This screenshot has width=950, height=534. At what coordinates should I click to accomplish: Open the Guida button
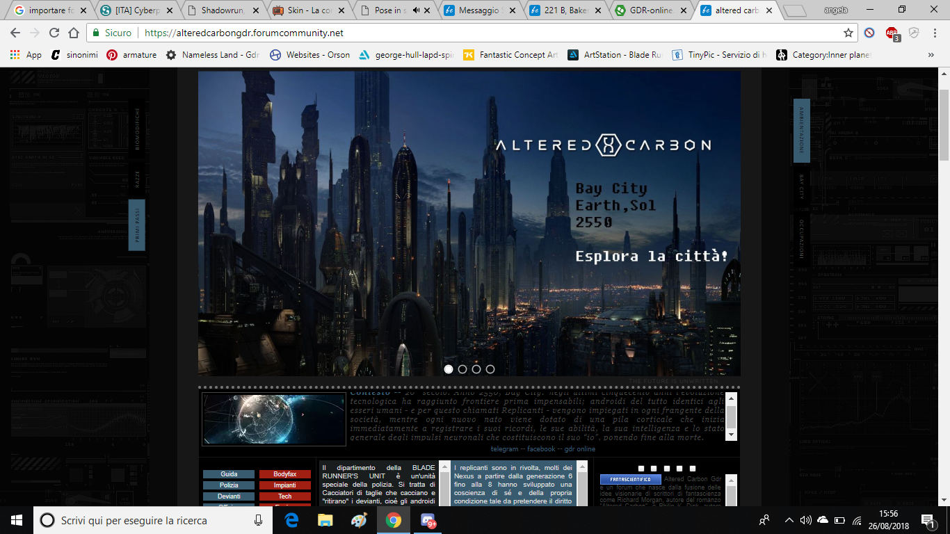click(x=229, y=474)
